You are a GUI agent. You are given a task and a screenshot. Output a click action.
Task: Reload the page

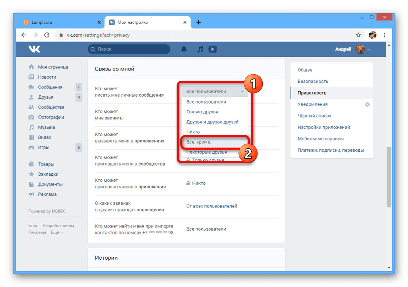coord(47,35)
